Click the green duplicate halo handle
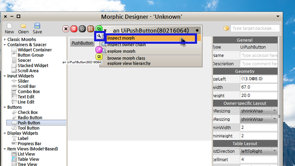The width and height of the screenshot is (295, 166). (99, 29)
